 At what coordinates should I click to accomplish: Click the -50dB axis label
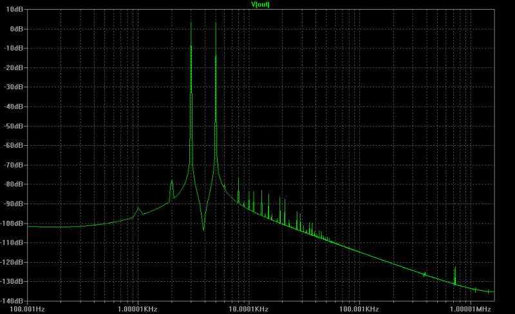(x=13, y=126)
